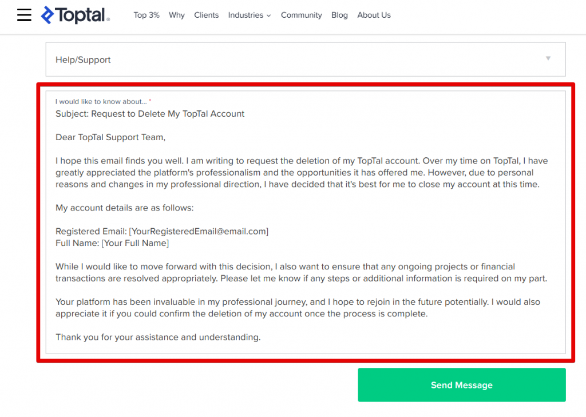
Task: Open the Top 3% menu item
Action: click(146, 15)
